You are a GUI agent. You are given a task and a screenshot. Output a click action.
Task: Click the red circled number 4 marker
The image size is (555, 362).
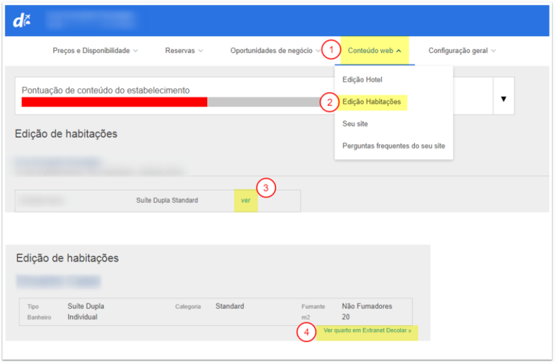(305, 332)
